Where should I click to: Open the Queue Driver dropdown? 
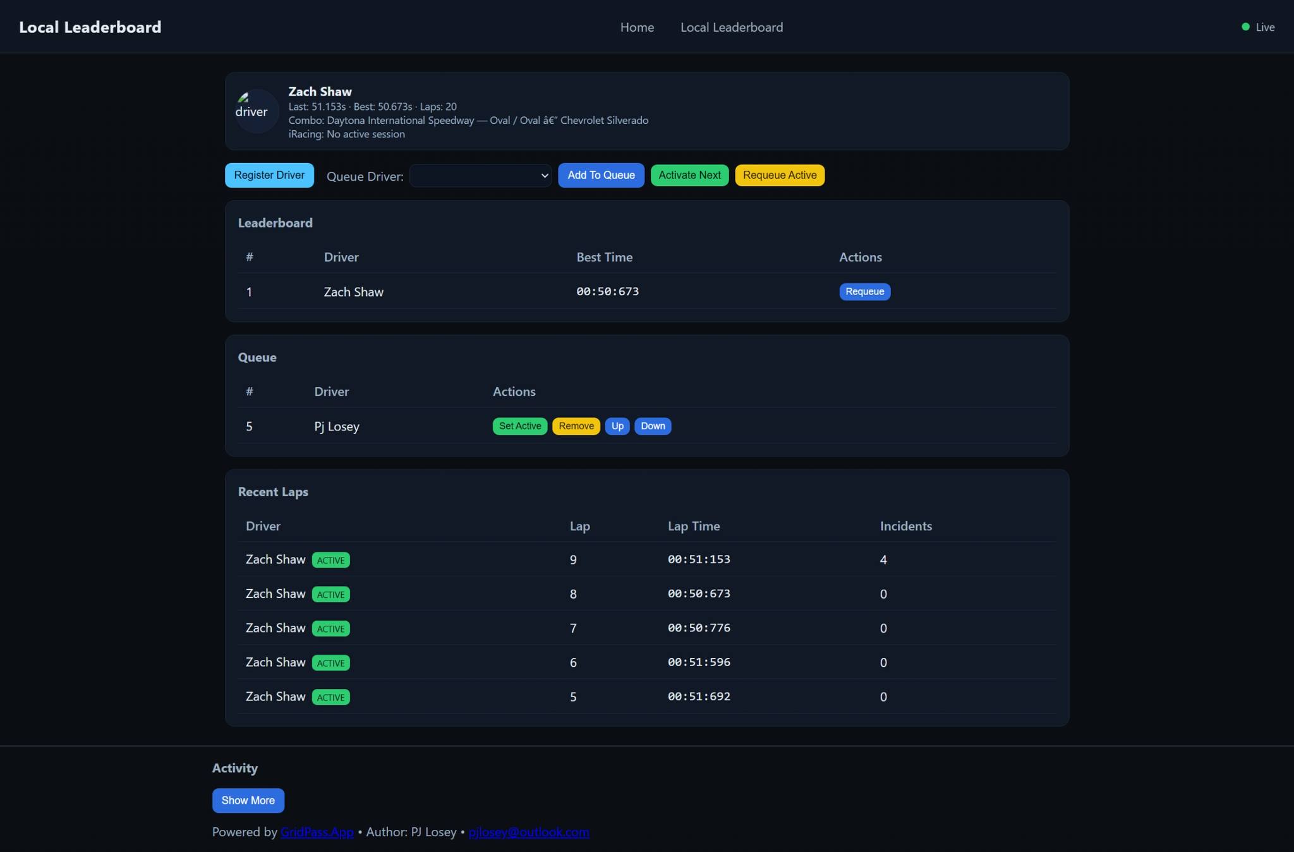[480, 176]
